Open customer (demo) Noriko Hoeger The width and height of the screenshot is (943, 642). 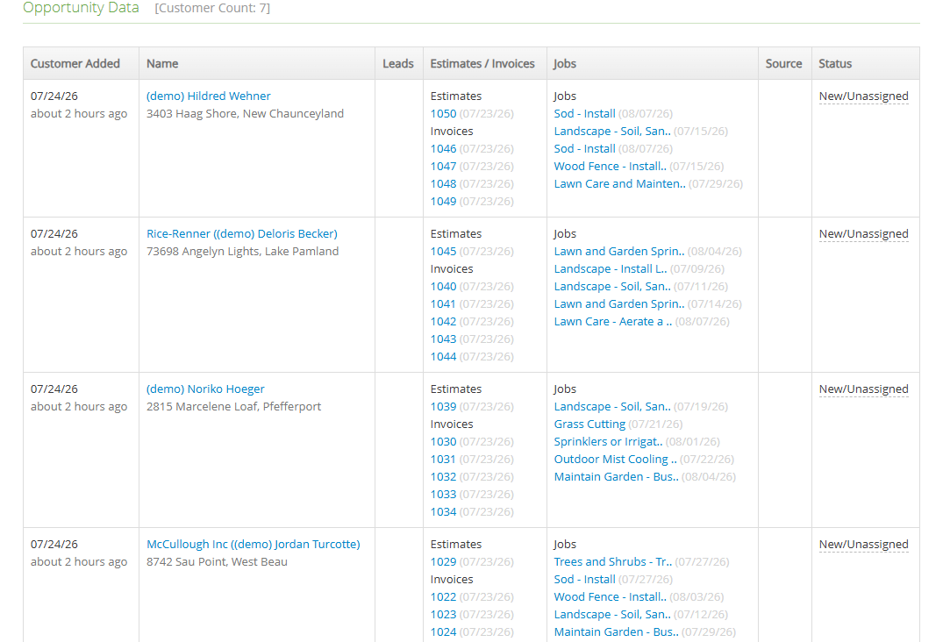point(205,389)
